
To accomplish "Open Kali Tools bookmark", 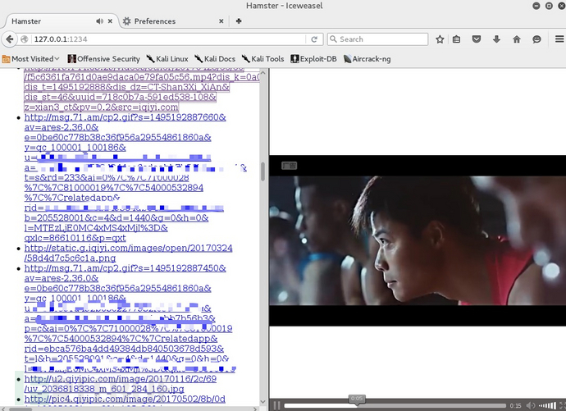I will [262, 59].
